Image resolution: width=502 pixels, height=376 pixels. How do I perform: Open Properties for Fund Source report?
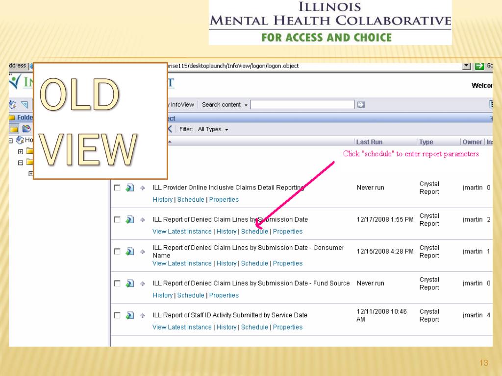coord(224,295)
